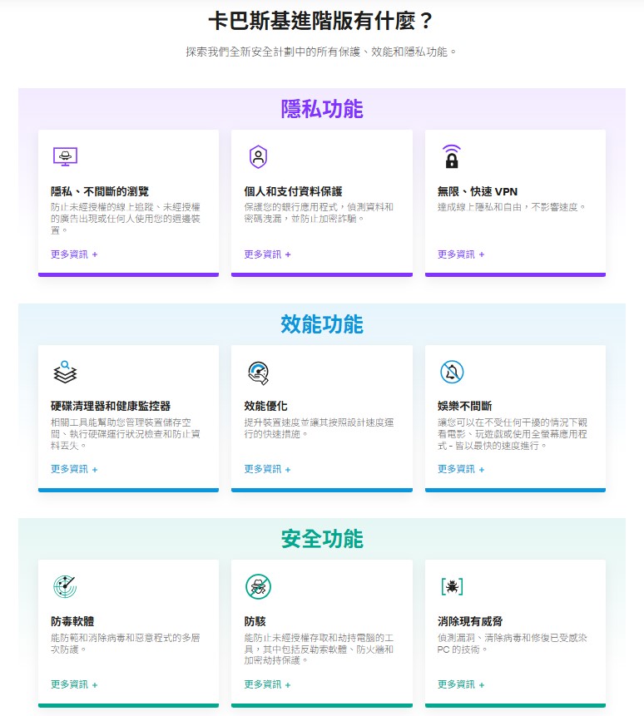Expand 更多資訊 under 娛樂不間斷

(x=461, y=469)
